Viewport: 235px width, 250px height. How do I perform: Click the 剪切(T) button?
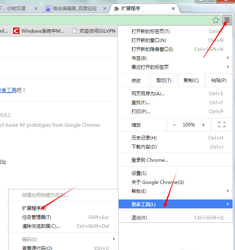point(164,80)
